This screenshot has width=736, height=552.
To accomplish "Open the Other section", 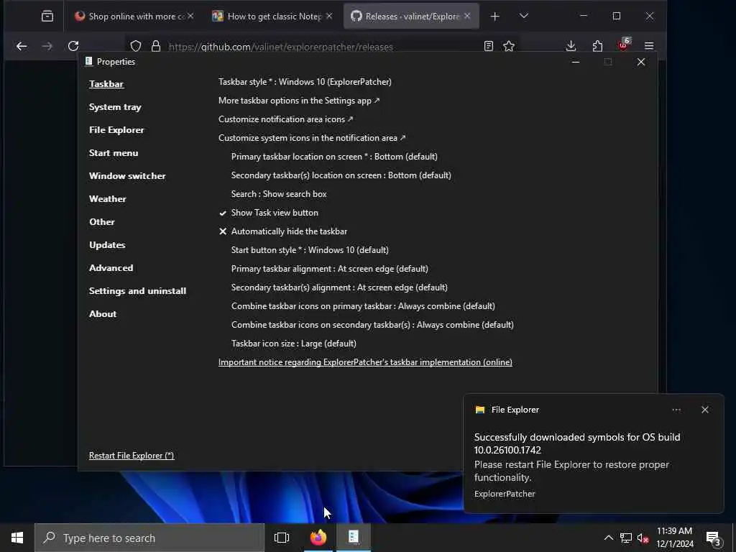I will coord(102,222).
